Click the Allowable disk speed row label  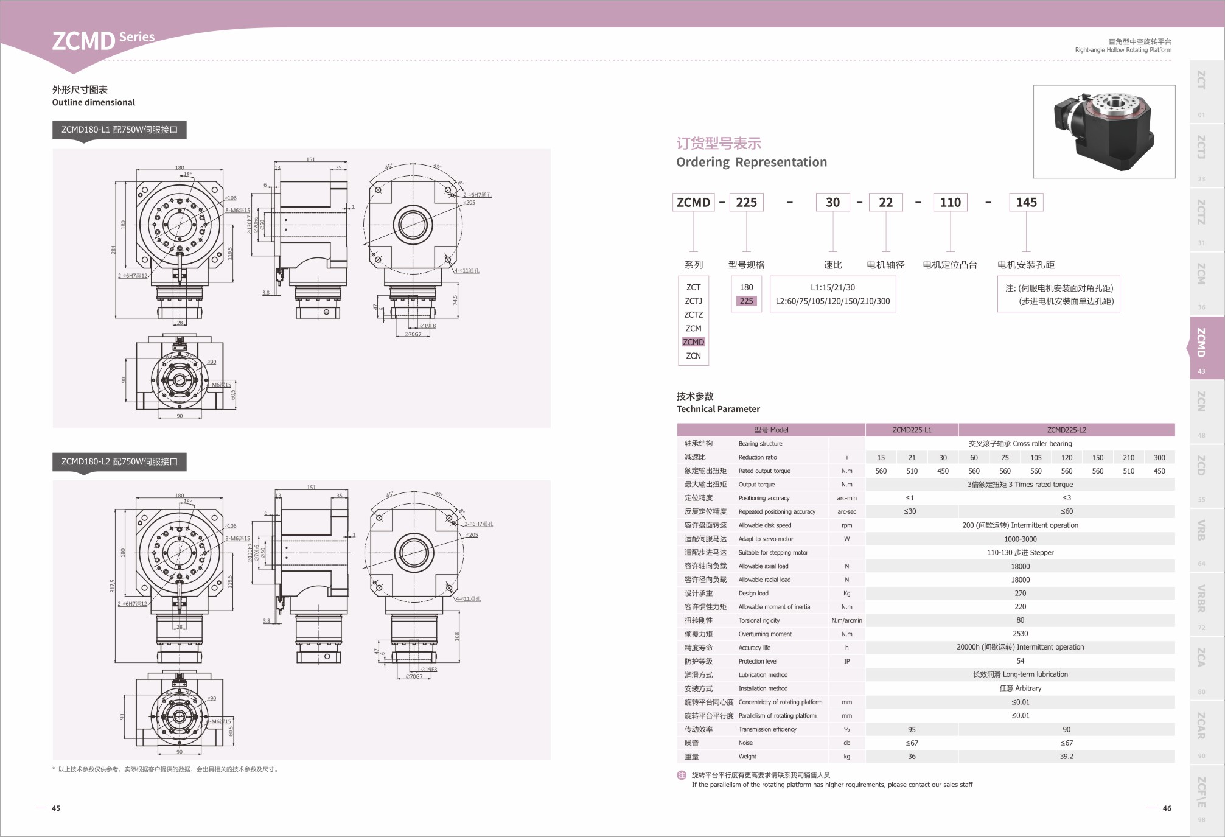pyautogui.click(x=765, y=525)
